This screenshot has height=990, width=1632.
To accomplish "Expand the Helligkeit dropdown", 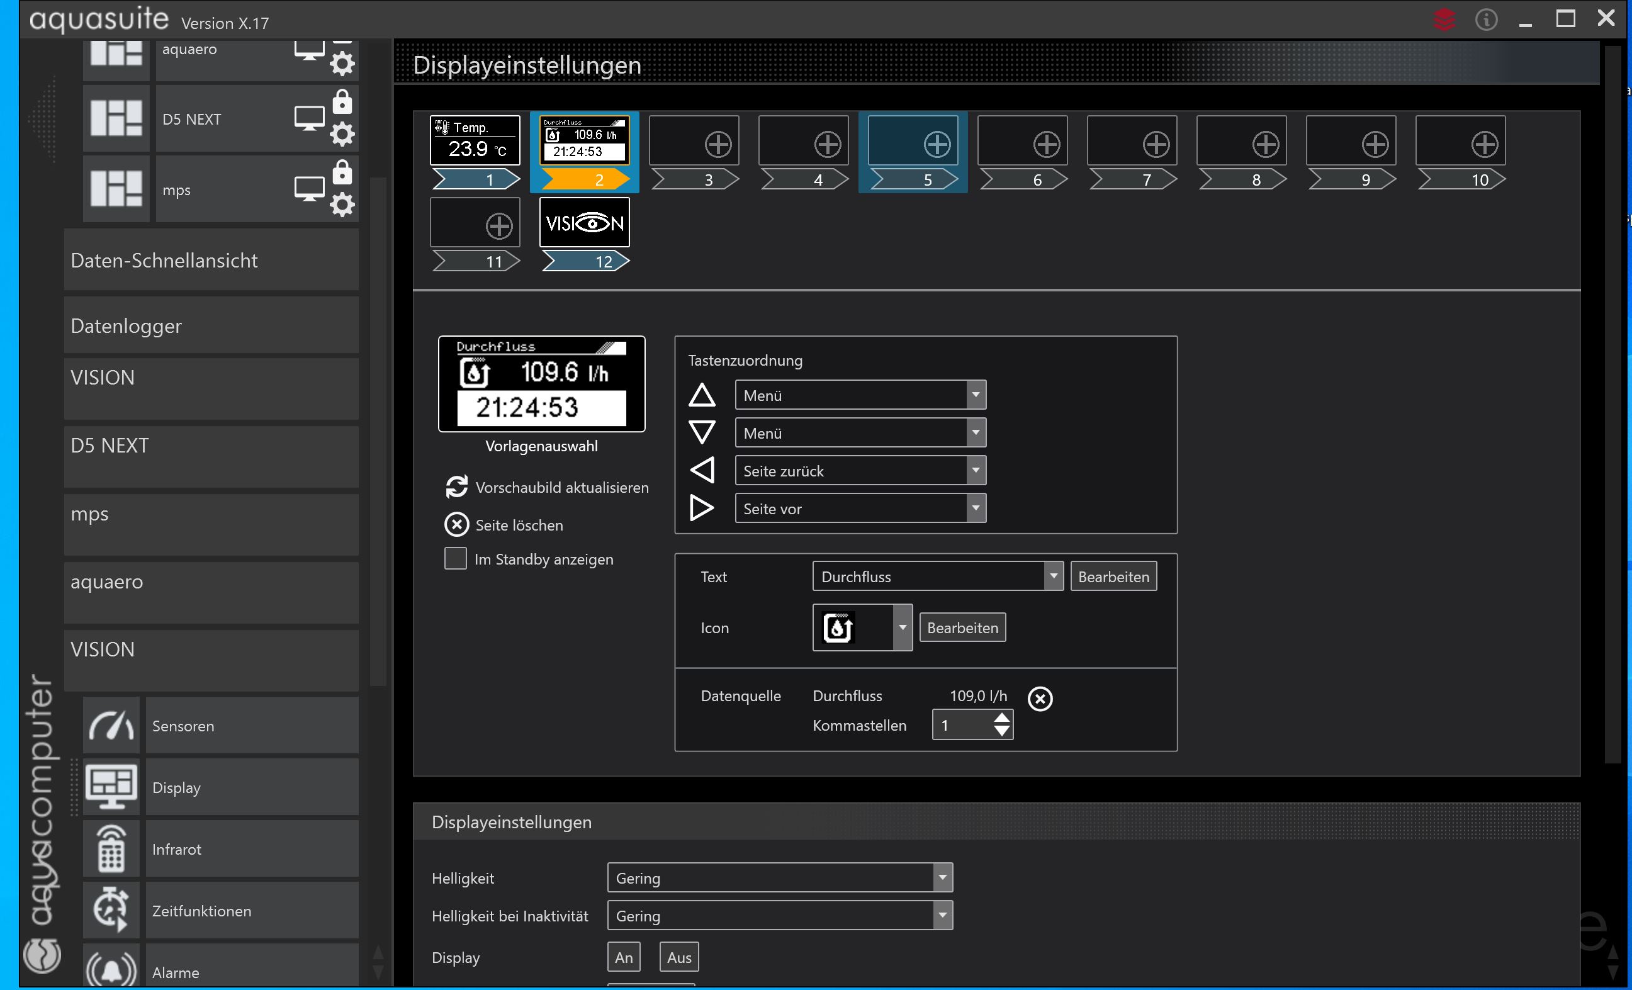I will click(x=780, y=877).
